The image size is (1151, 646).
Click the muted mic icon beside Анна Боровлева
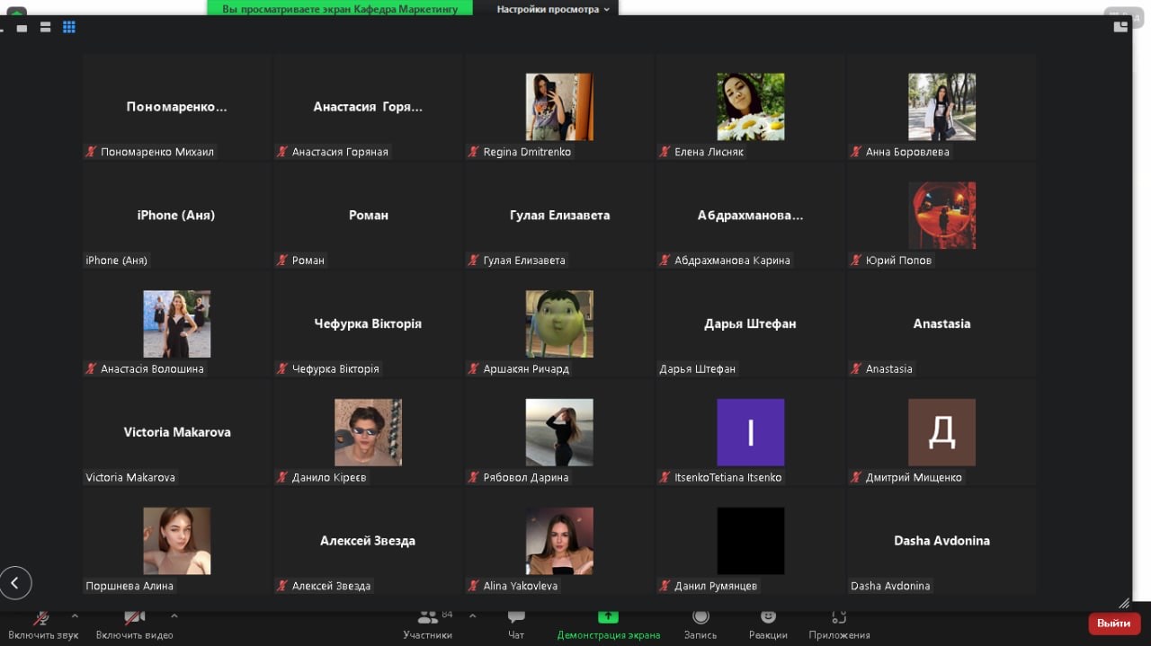coord(857,152)
